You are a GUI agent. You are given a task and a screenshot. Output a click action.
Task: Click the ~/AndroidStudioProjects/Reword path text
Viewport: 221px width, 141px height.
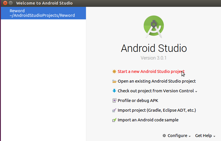pos(42,15)
